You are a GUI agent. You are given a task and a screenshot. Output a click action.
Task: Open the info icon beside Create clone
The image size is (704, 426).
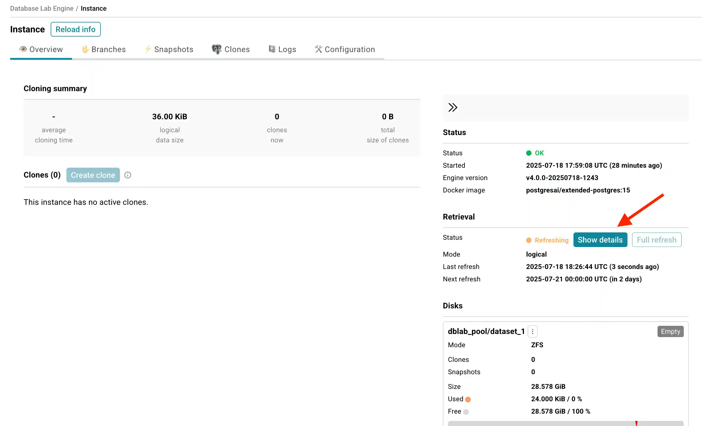[127, 175]
